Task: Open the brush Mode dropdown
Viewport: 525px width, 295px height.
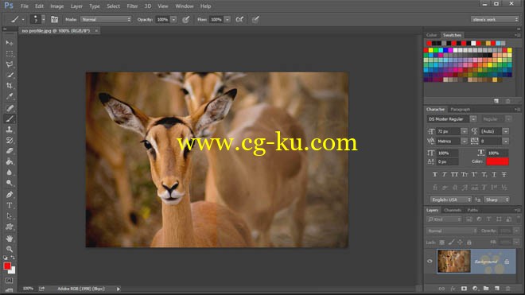Action: [x=106, y=19]
